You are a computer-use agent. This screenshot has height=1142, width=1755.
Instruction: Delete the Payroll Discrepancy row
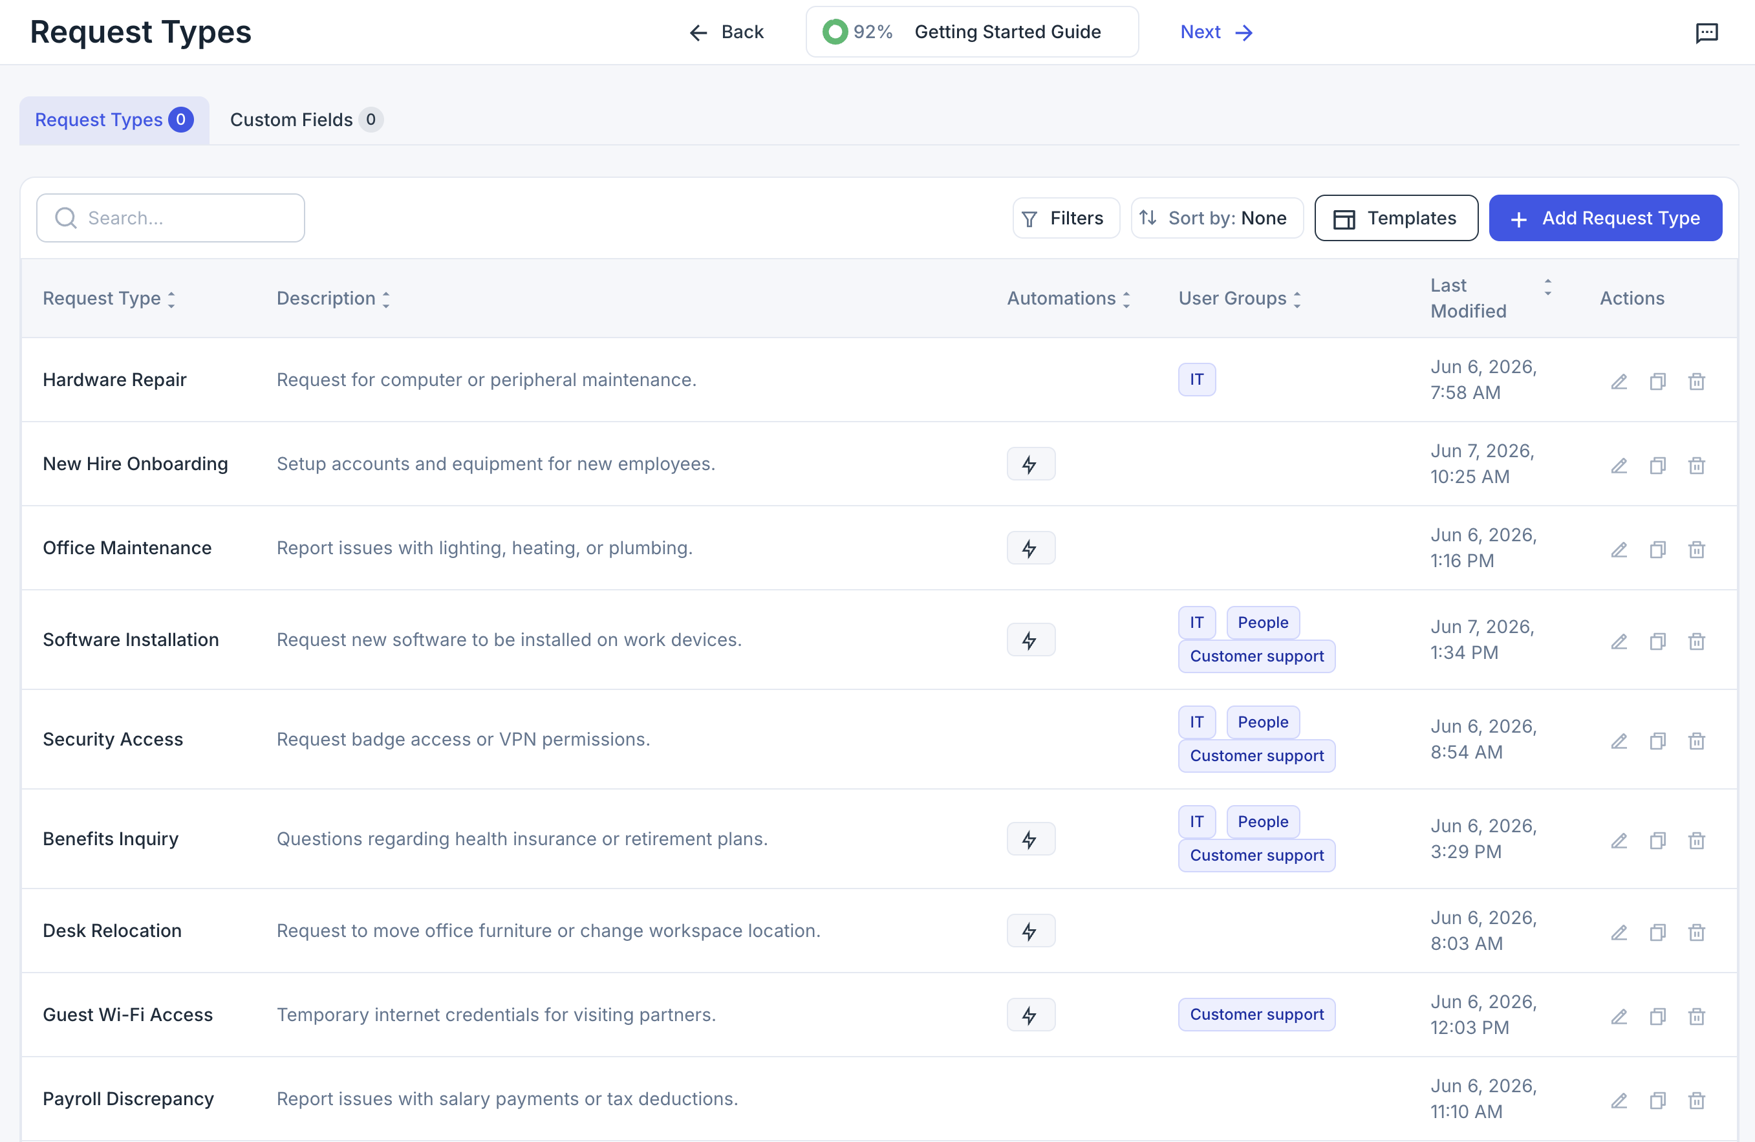pyautogui.click(x=1697, y=1100)
